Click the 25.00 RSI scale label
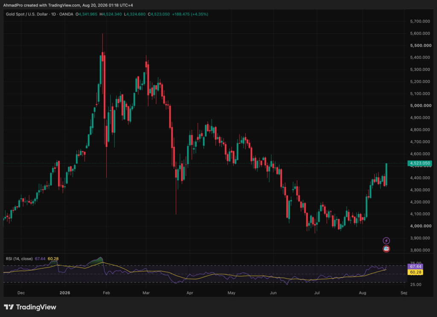This screenshot has width=437, height=317. [416, 285]
